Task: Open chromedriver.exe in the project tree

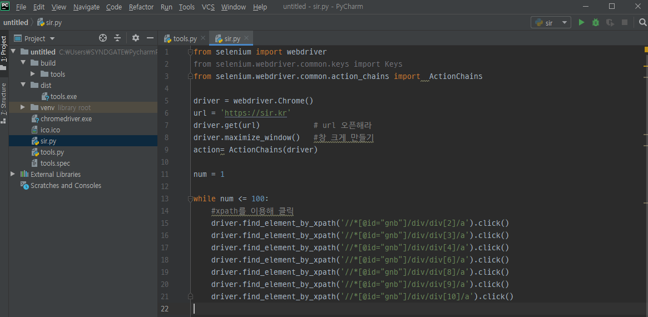Action: click(66, 118)
